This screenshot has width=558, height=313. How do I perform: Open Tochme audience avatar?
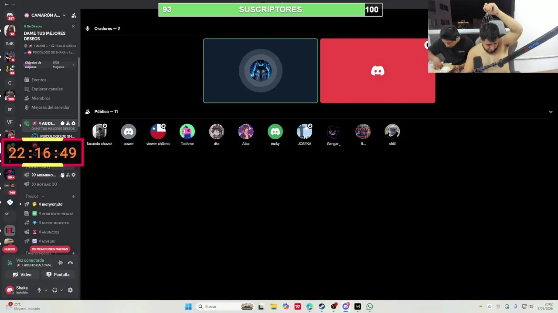tap(187, 131)
